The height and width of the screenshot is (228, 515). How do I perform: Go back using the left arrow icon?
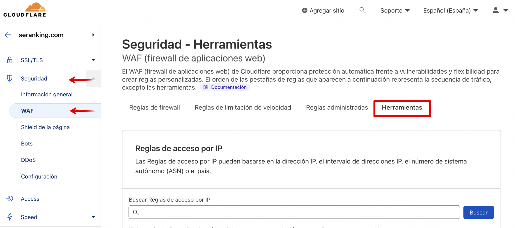8,35
